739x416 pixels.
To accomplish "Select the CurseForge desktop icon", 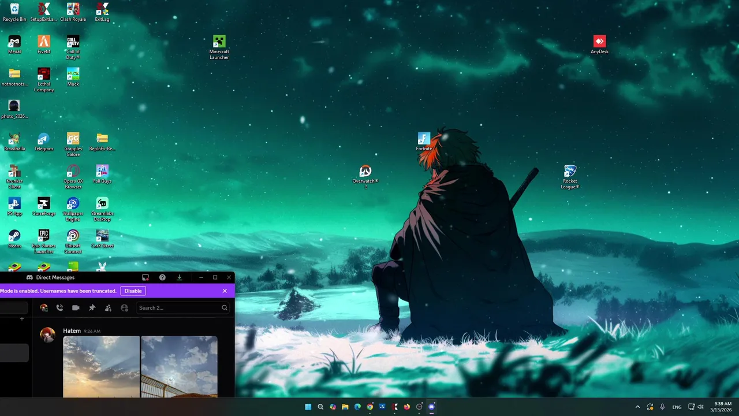I will point(44,207).
